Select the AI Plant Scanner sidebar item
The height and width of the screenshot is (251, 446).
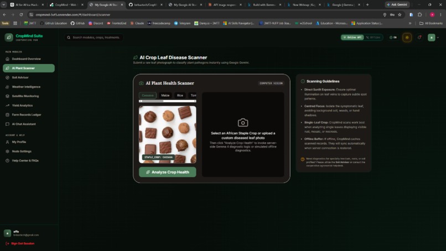[29, 68]
